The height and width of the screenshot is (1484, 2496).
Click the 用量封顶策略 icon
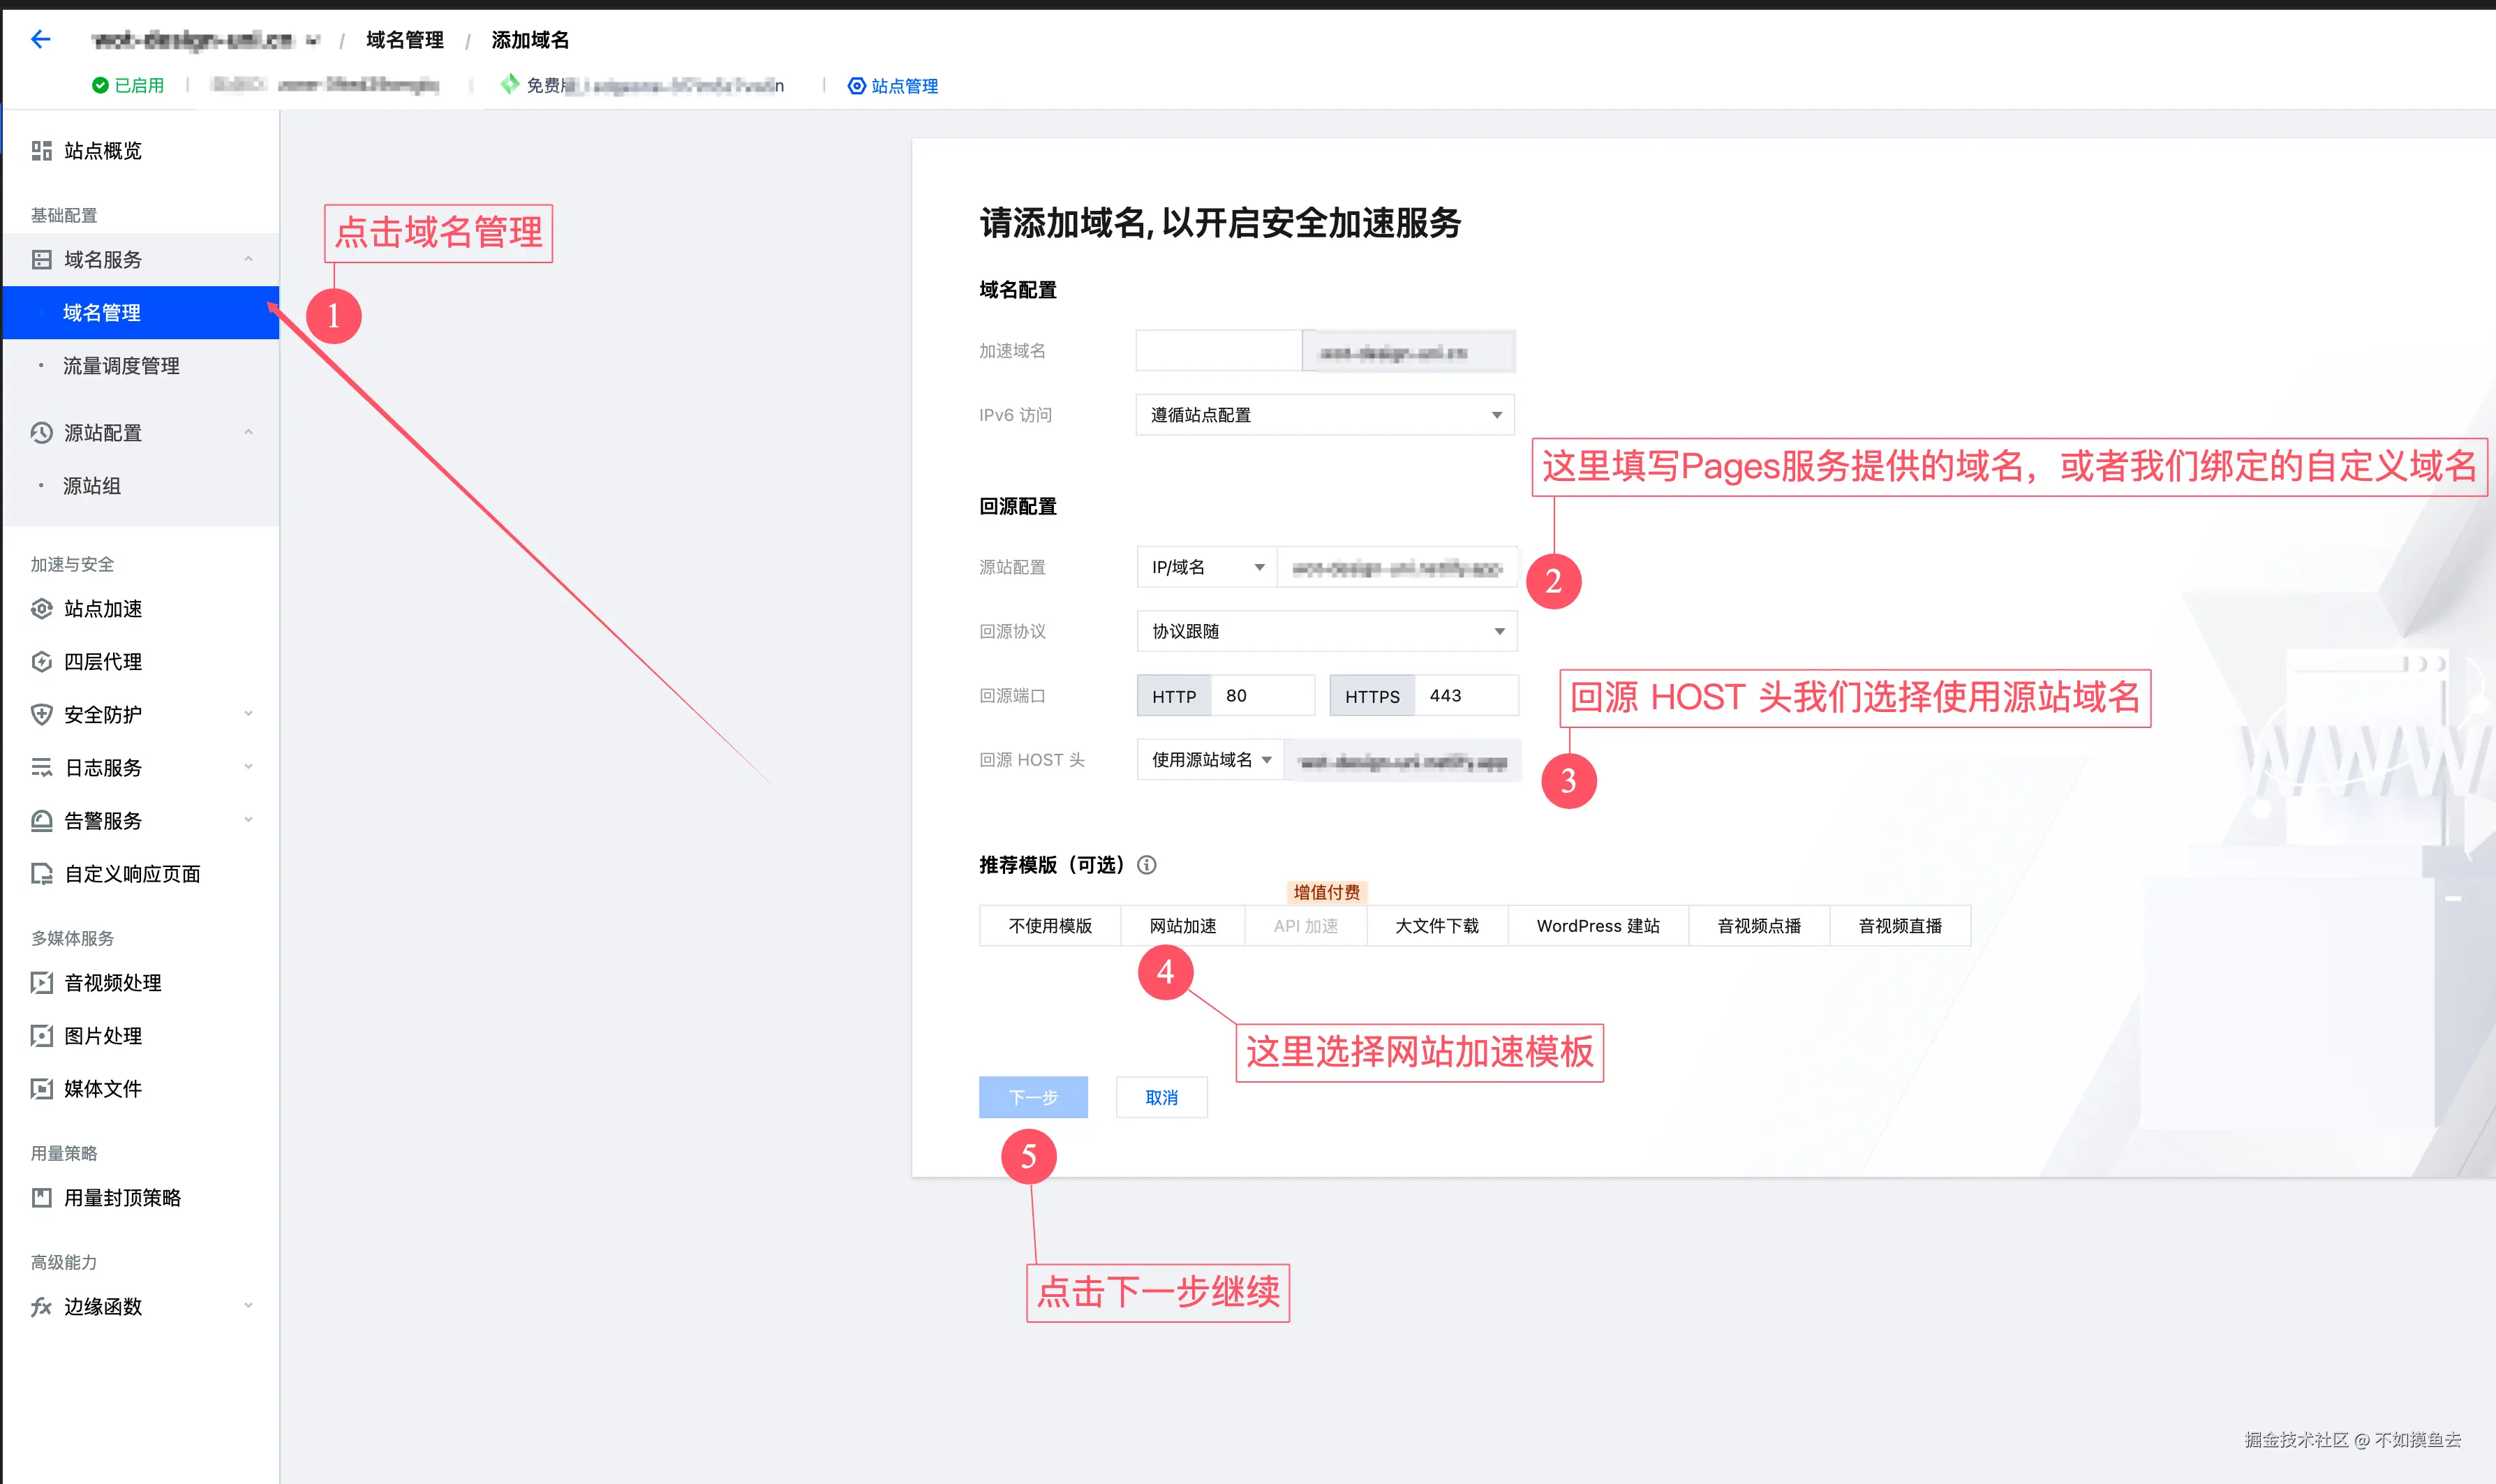[x=41, y=1198]
